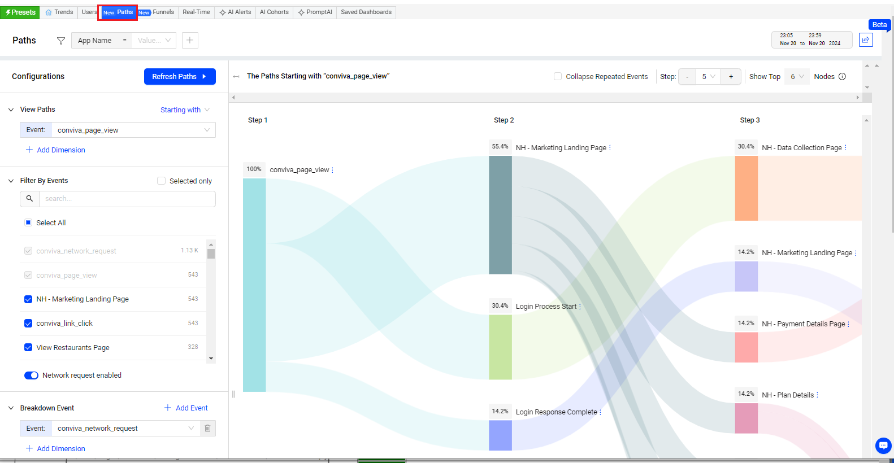Viewport: 894px width, 463px height.
Task: Open the Show Top count dropdown
Action: pyautogui.click(x=797, y=77)
